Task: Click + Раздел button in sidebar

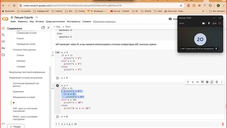Action: click(x=16, y=126)
